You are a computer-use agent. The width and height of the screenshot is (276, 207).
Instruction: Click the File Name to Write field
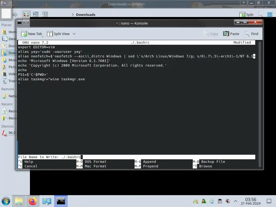tap(137, 157)
